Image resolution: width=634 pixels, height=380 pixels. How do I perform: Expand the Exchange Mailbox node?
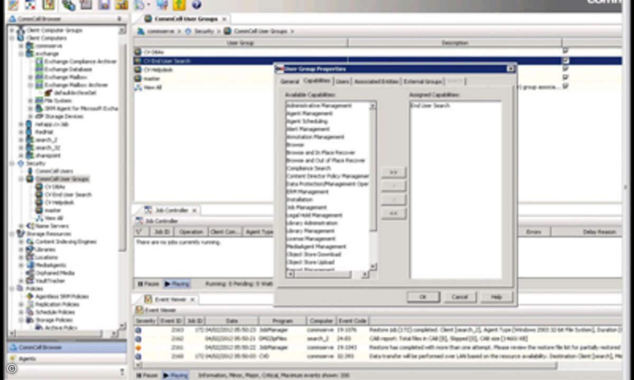pos(31,77)
